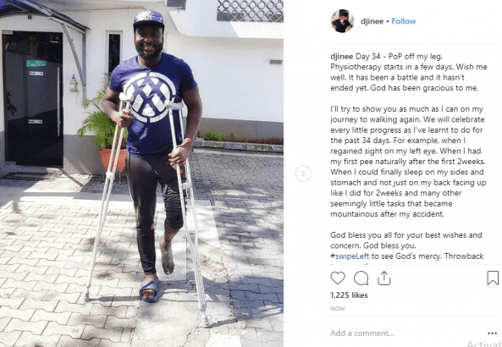The width and height of the screenshot is (502, 347).
Task: View the 1,225 likes list
Action: click(x=349, y=295)
